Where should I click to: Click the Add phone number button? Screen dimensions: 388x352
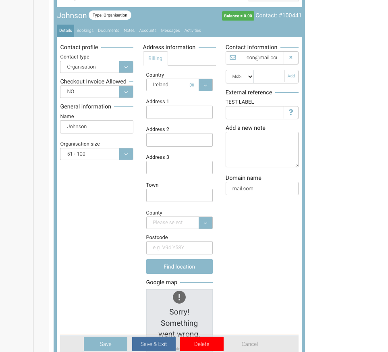[x=291, y=76]
